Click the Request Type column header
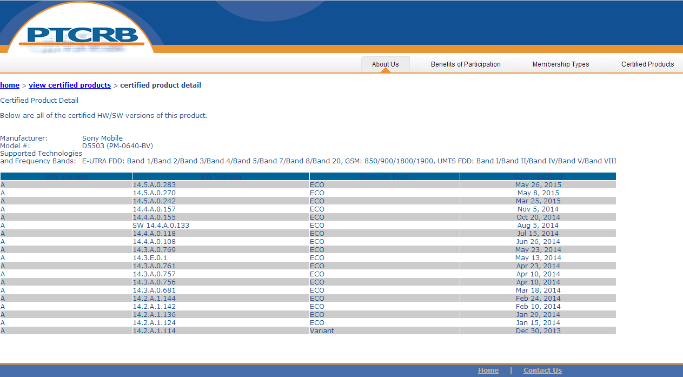This screenshot has width=683, height=377. click(x=384, y=176)
